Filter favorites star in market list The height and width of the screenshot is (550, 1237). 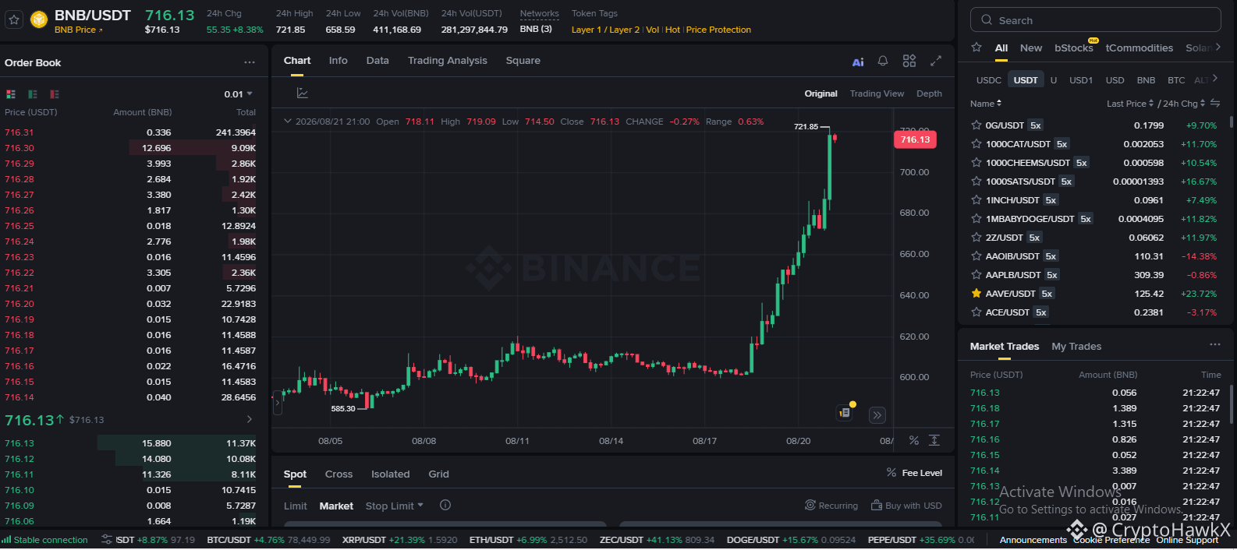pyautogui.click(x=976, y=48)
